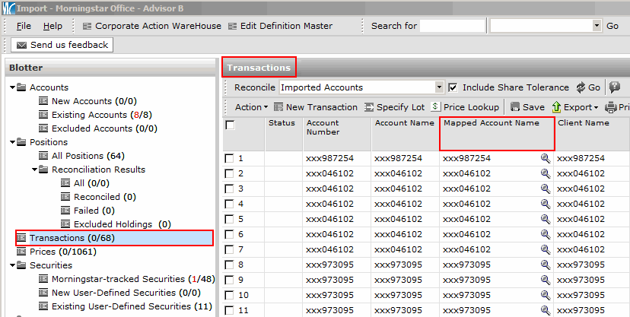
Task: Click the Search for text field
Action: click(452, 26)
